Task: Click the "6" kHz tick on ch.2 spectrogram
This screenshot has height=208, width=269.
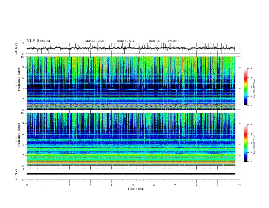Action: point(24,134)
